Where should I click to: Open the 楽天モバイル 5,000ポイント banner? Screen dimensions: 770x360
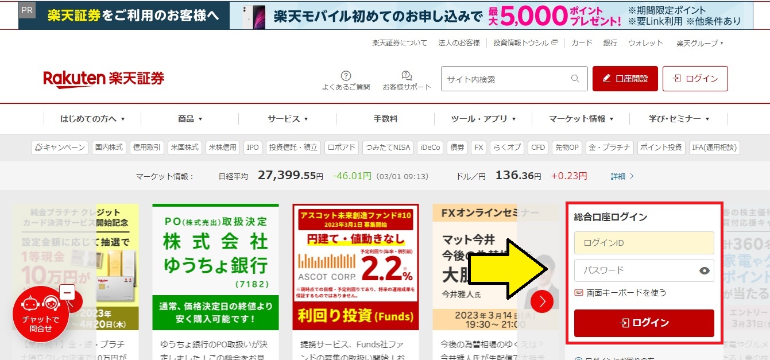492,16
